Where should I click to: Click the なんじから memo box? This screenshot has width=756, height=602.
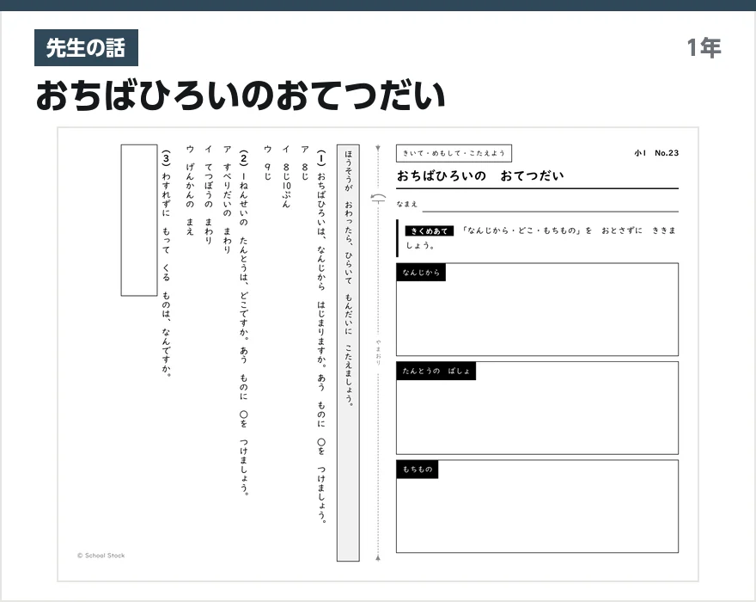(x=537, y=310)
